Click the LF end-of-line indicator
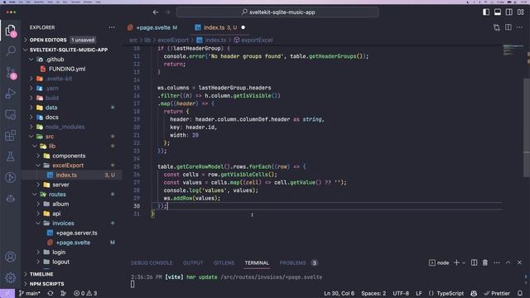Screen dimensions: 530x298 tap(418, 293)
